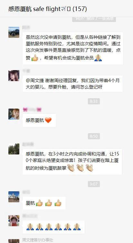Click the 8:50 timestamp label
This screenshot has height=243, width=133.
click(x=94, y=136)
